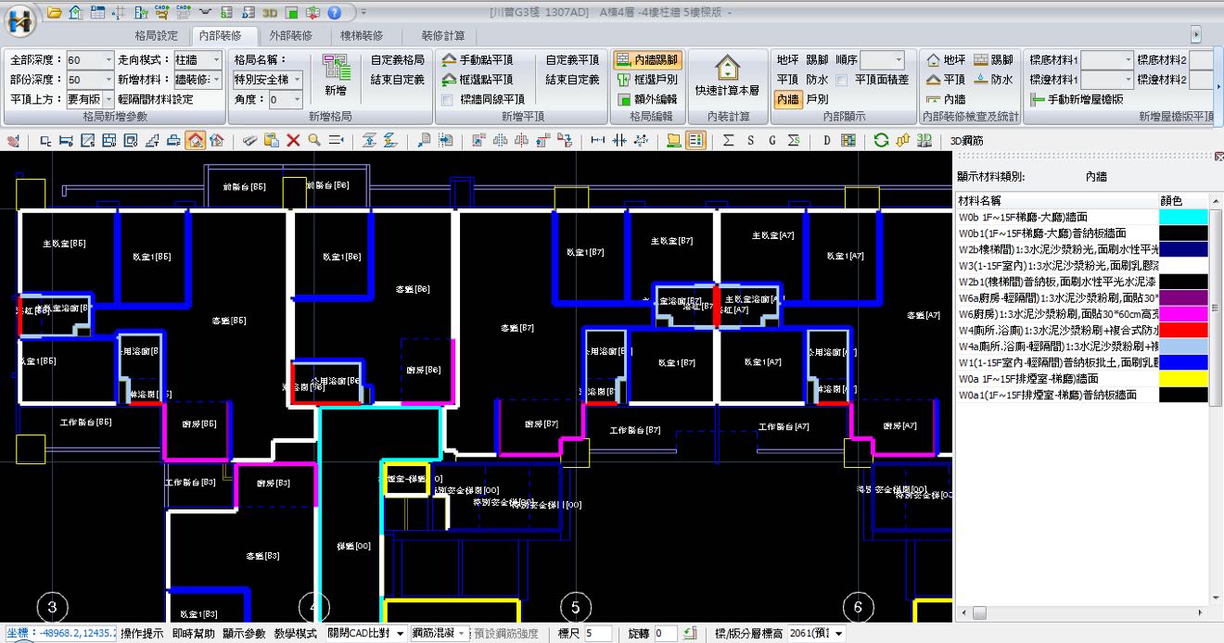
Task: Click the magnifier search icon in toolbar
Action: (314, 140)
